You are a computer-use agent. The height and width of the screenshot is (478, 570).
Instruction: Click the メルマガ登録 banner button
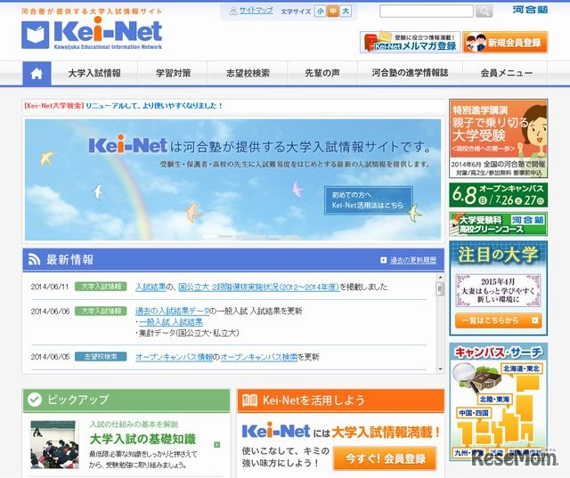(x=410, y=42)
